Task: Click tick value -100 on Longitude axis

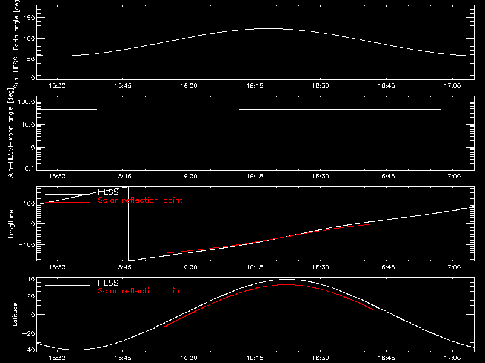Action: tap(27, 244)
